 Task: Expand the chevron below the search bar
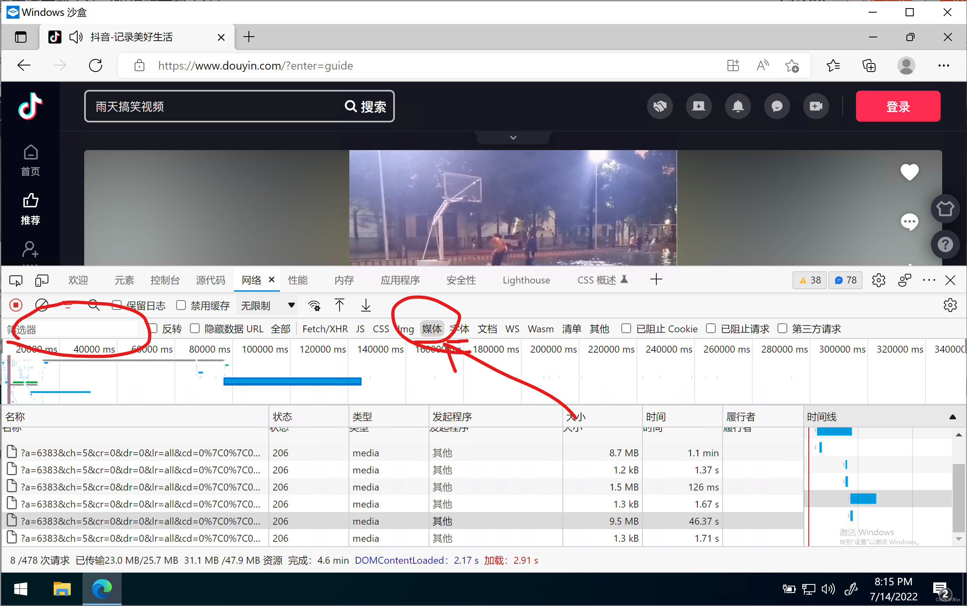tap(513, 137)
